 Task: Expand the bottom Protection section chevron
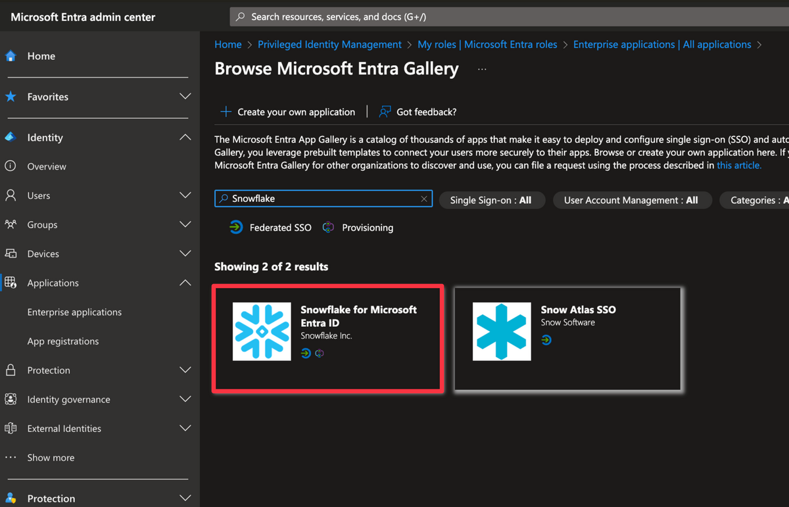pos(185,498)
